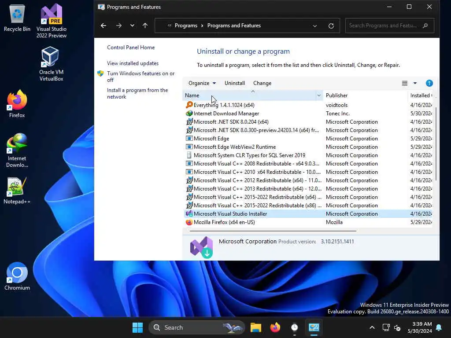Select Microsoft Visual C++ 2010 x64 Redistributable row
Screen dimensions: 451x338
pos(308,172)
